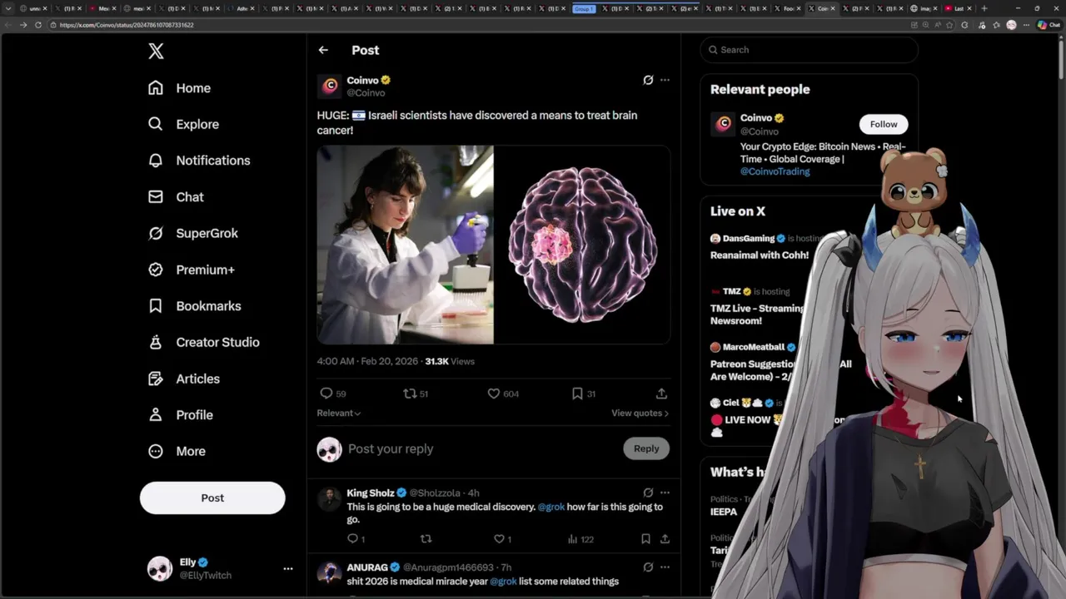
Task: Click the gray Reply button
Action: [x=646, y=448]
